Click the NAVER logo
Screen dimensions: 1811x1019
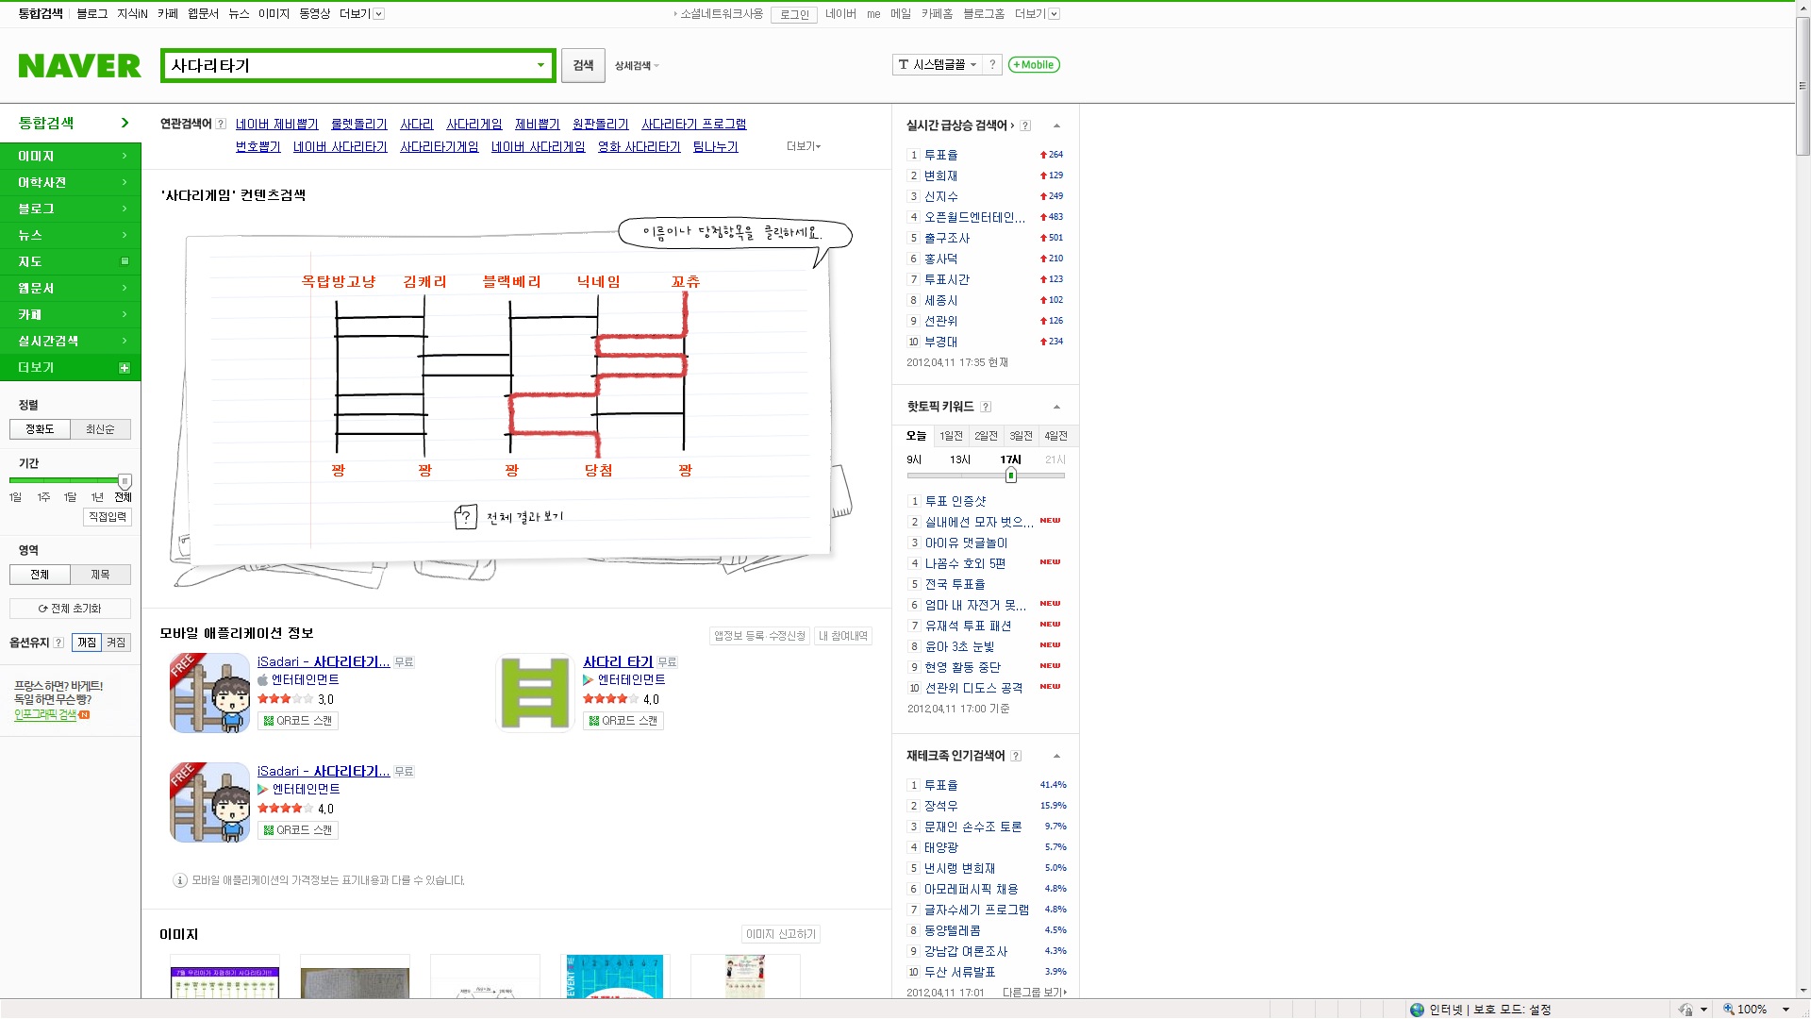pyautogui.click(x=79, y=65)
